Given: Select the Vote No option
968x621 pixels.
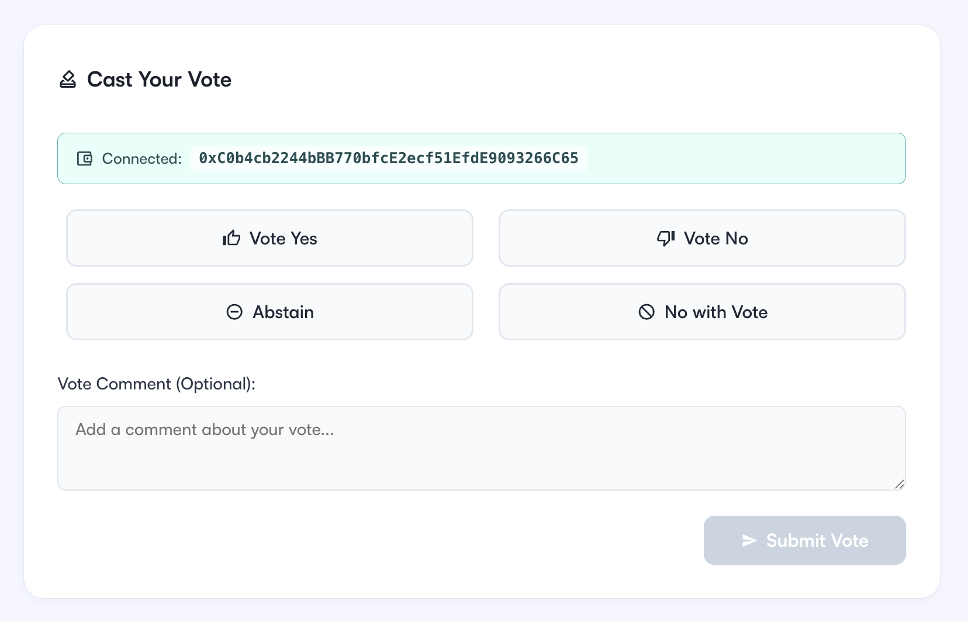Looking at the screenshot, I should pyautogui.click(x=702, y=238).
